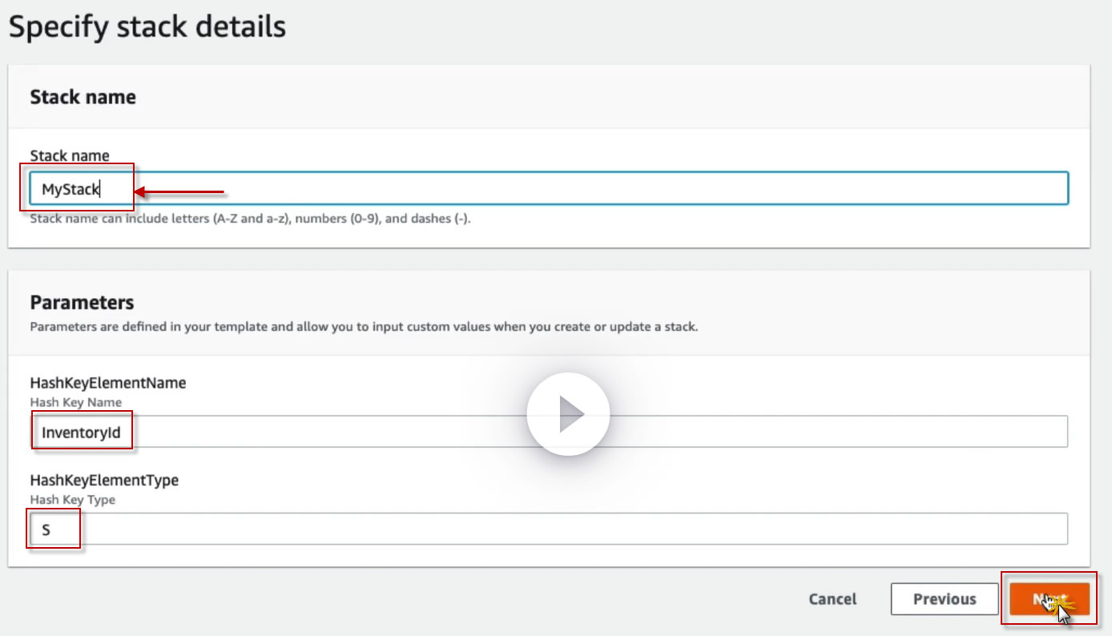Click the empty right end of Stack name box
The width and height of the screenshot is (1112, 636).
coord(961,189)
